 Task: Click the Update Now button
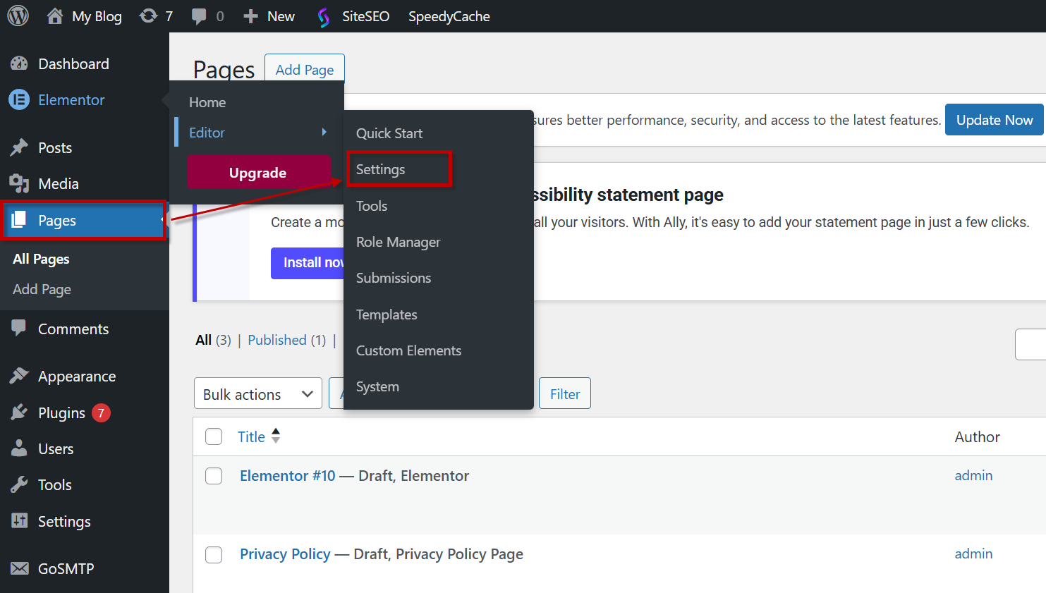click(x=994, y=120)
